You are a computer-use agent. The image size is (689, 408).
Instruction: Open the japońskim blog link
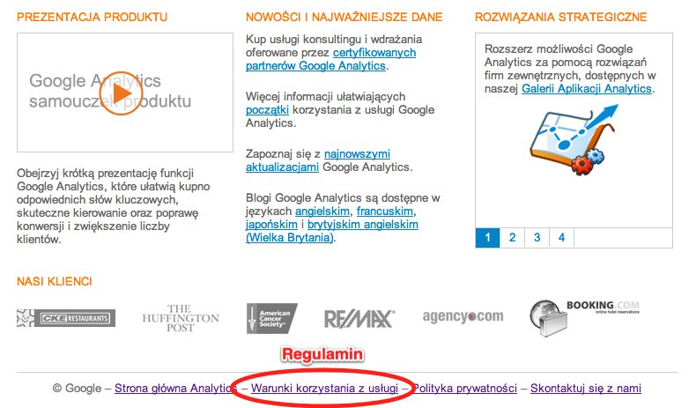[x=271, y=224]
